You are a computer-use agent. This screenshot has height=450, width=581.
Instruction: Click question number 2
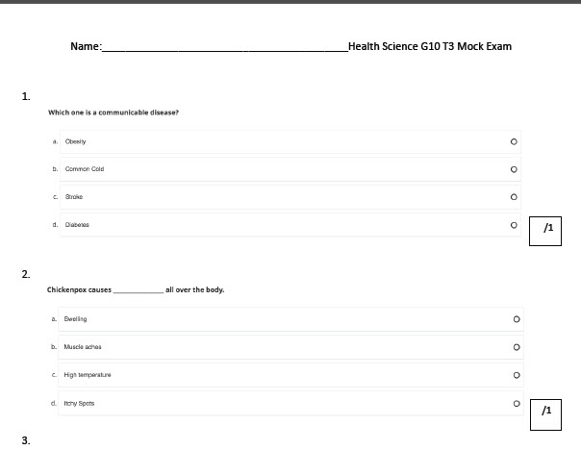click(x=25, y=275)
